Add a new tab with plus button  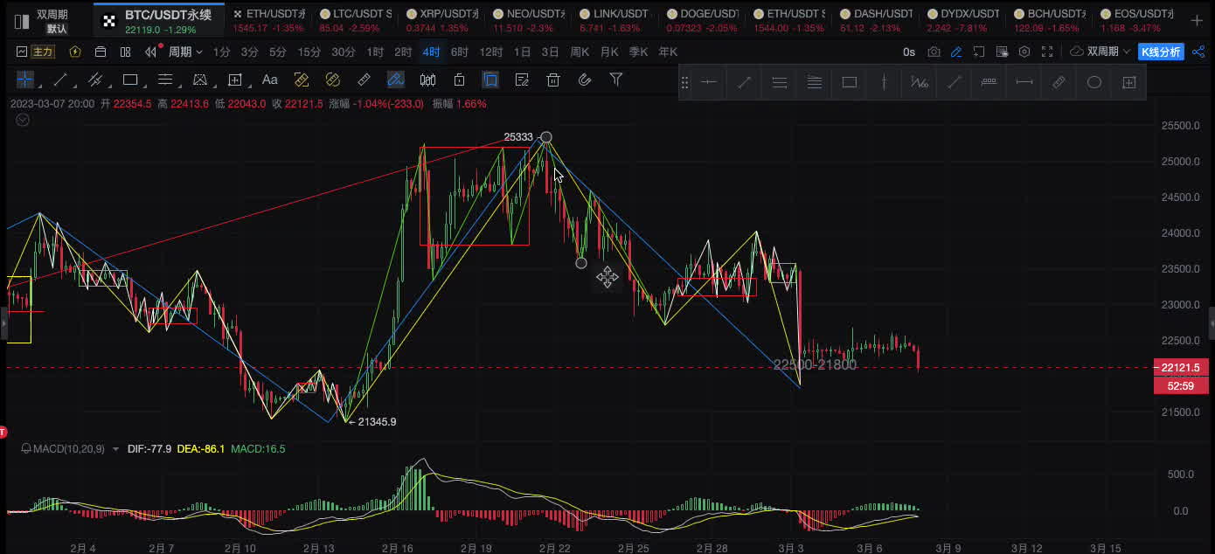click(1196, 19)
